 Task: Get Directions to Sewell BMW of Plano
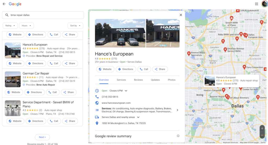click(36, 121)
